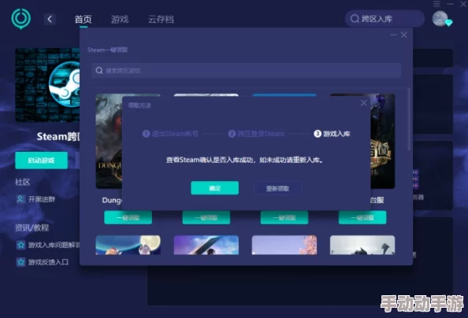Open the pink tree game thumbnail

(x=284, y=245)
